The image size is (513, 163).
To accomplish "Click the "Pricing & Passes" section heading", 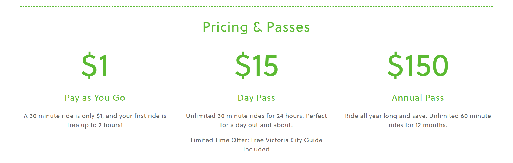I will click(256, 27).
